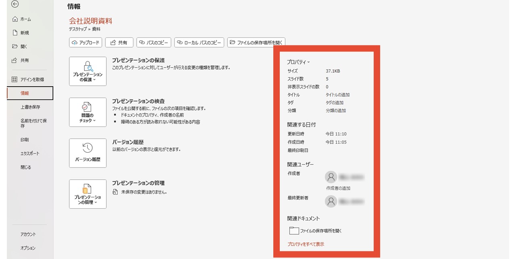Click the ファイルの保存場所を開く link under 関連ドキュメント
Viewport: 516px width, 259px height.
[x=321, y=231]
